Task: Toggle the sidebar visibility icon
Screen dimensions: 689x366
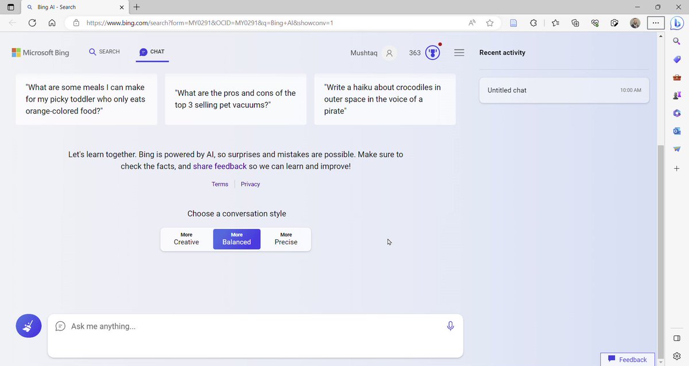Action: pos(676,338)
